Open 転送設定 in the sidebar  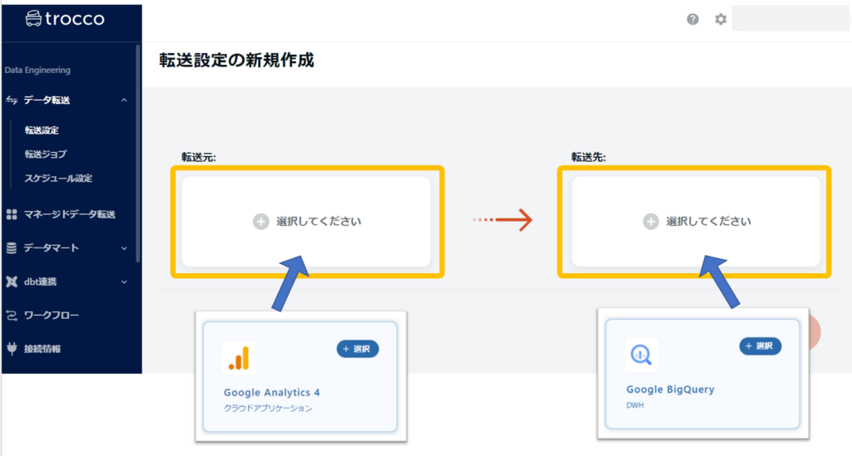tap(42, 130)
